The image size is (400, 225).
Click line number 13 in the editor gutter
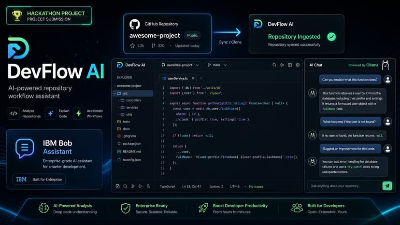tap(163, 152)
